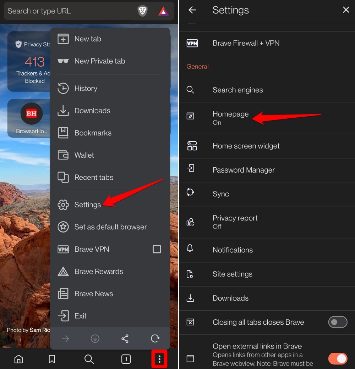
Task: Open Brave News from the menu
Action: [110, 294]
